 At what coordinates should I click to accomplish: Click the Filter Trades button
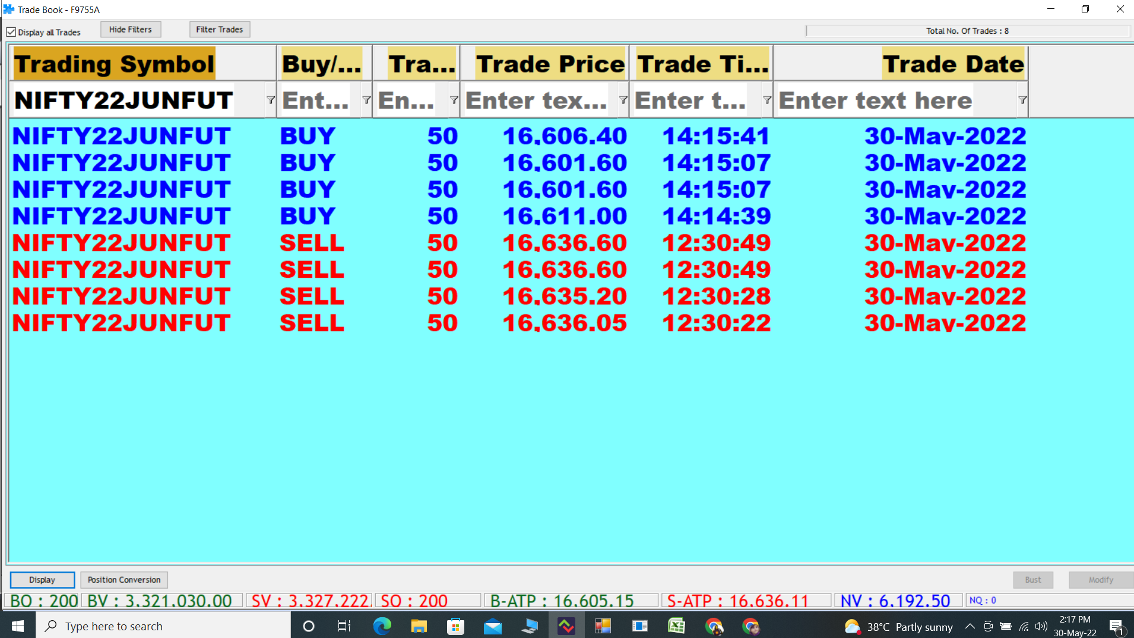point(220,30)
